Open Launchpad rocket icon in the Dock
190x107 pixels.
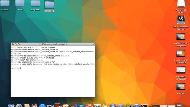coord(19,106)
